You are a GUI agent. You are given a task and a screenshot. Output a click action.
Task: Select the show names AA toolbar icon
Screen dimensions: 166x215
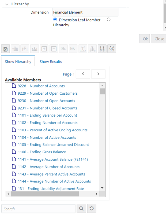[x=112, y=49]
